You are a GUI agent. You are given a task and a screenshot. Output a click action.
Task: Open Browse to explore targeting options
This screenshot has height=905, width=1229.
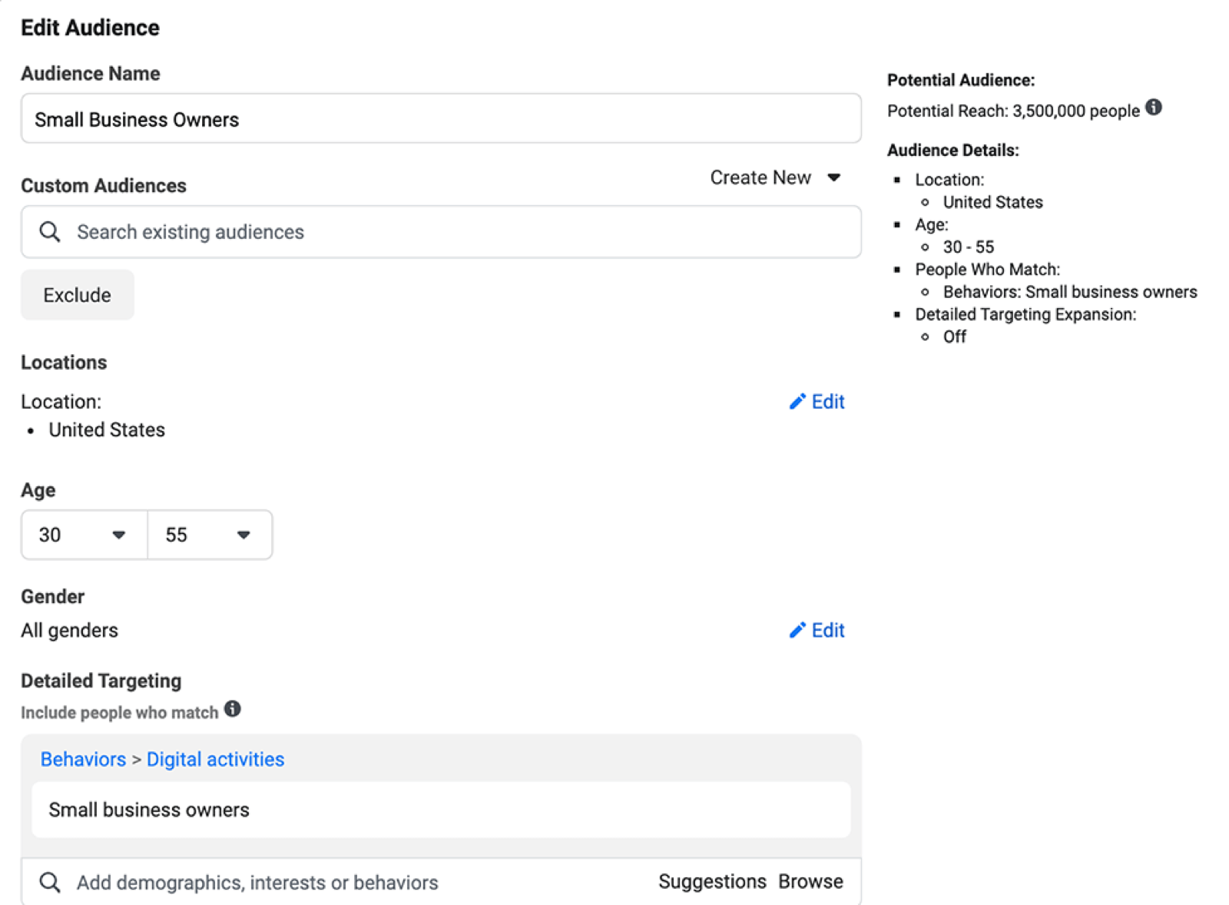pos(810,881)
